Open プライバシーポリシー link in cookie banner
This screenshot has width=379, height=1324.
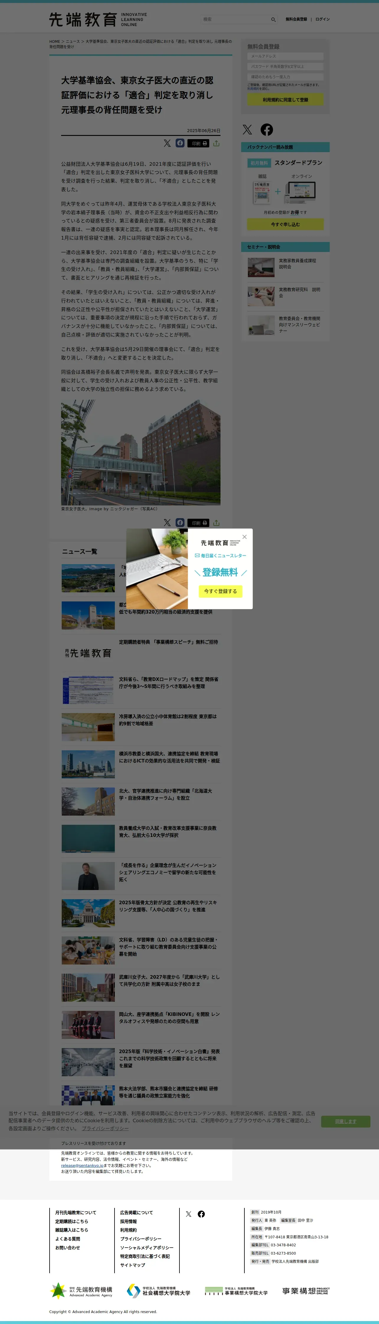105,1128
